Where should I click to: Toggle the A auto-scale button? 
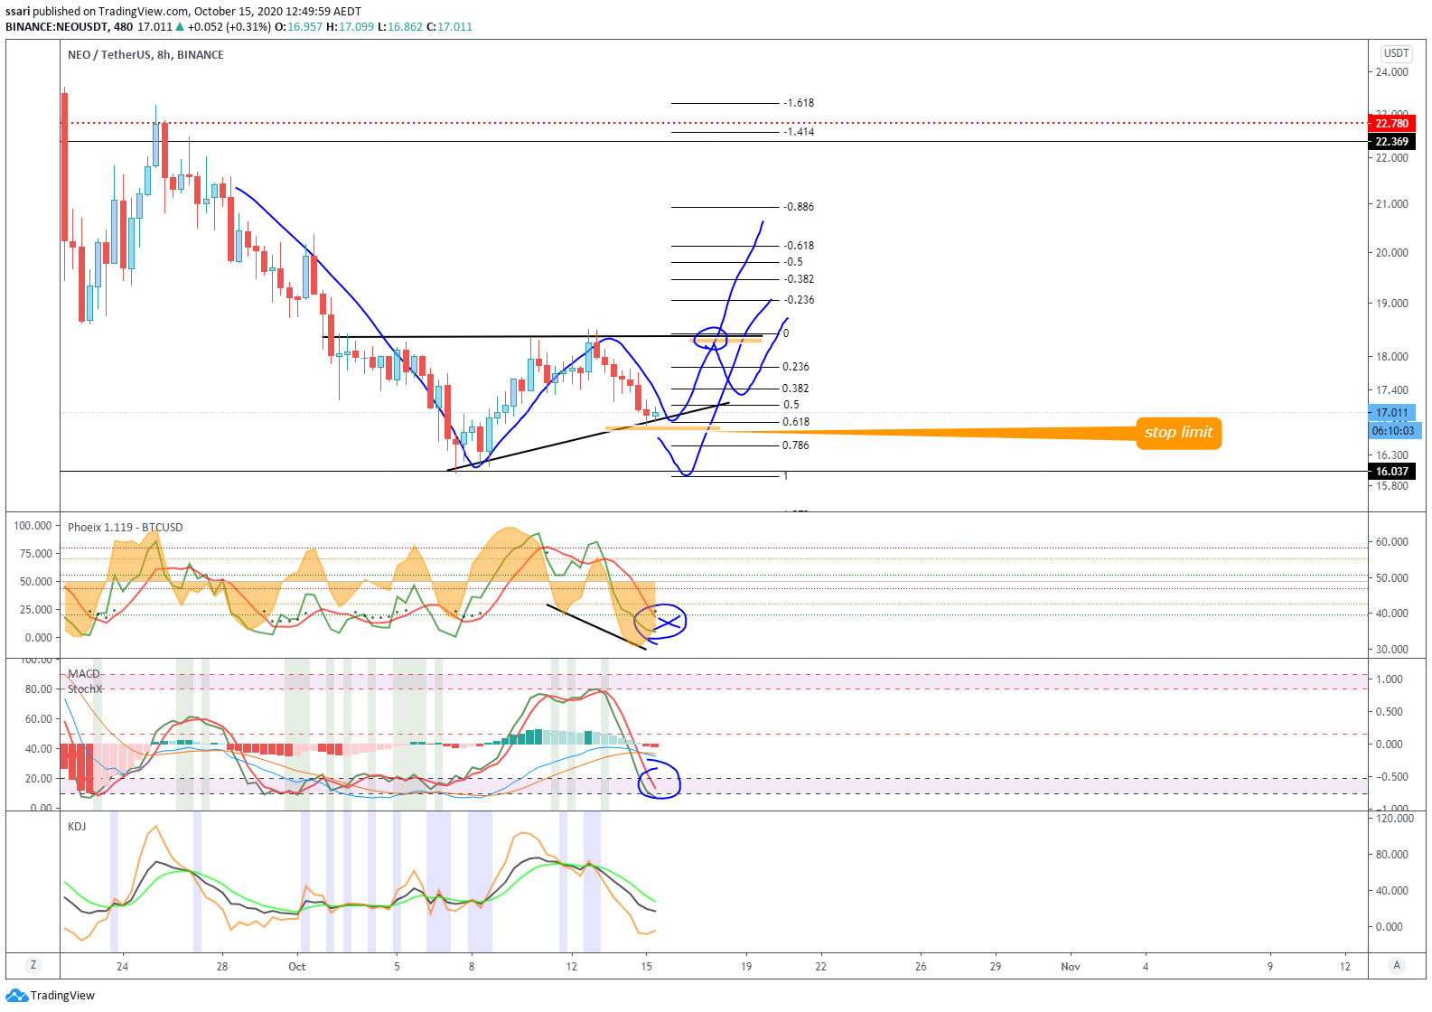[1397, 965]
